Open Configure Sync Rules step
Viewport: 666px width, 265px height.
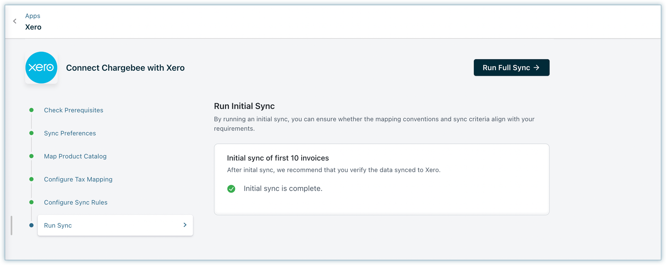tap(76, 202)
